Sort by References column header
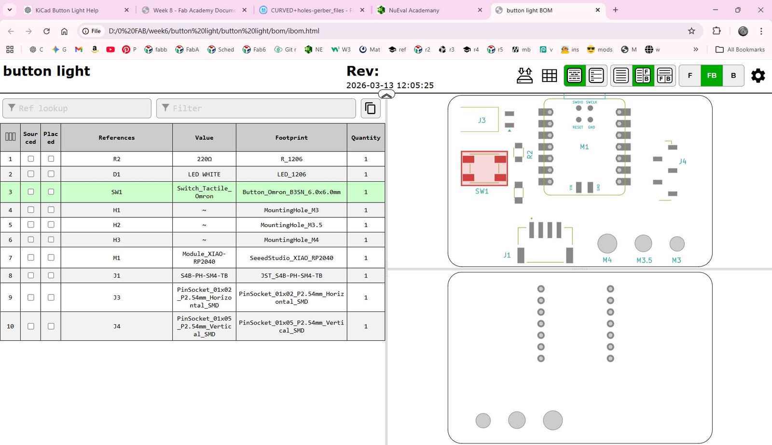 click(117, 137)
